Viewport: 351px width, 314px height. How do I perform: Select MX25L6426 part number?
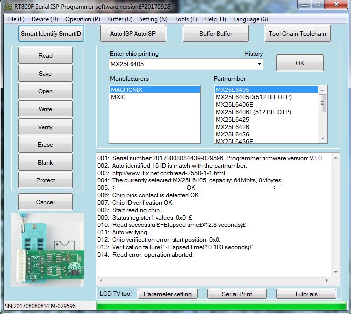(x=266, y=127)
